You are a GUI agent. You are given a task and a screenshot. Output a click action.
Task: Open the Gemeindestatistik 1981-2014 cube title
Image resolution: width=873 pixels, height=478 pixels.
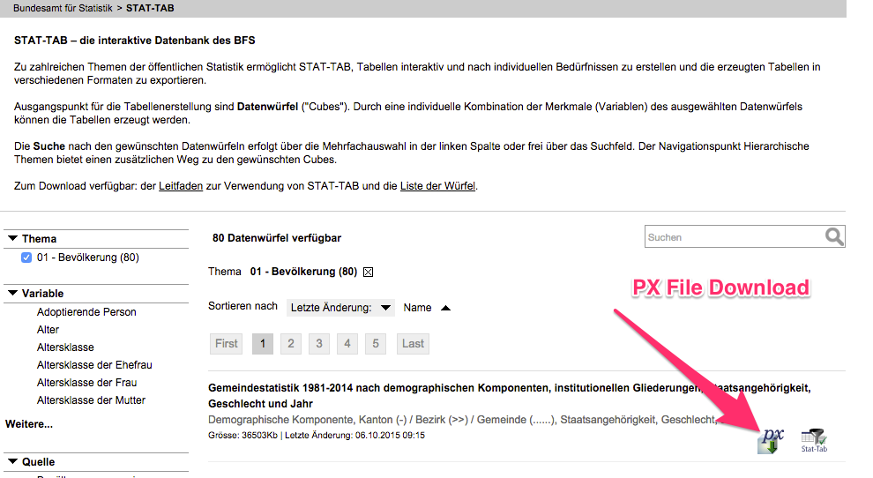click(x=510, y=396)
